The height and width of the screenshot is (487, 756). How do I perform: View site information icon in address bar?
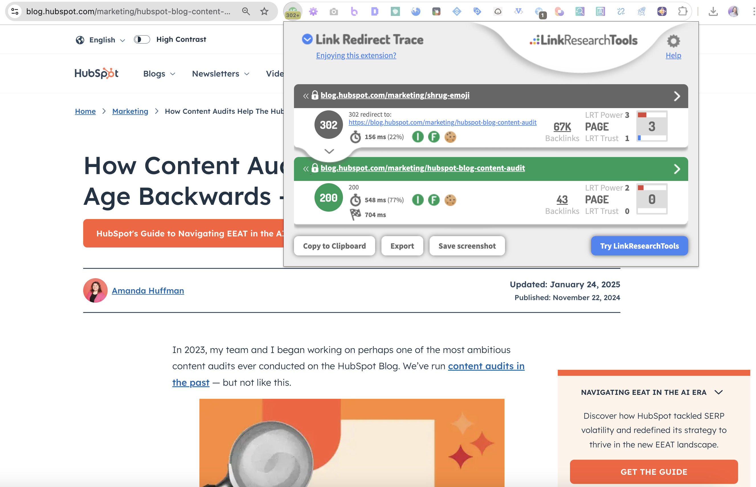[x=15, y=12]
